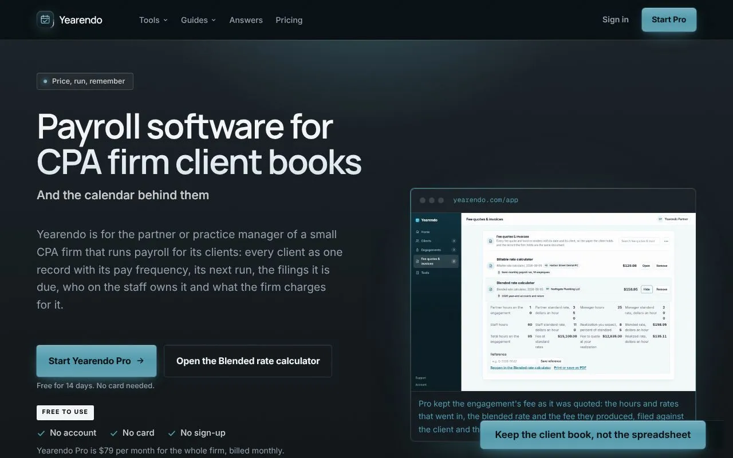Click Open on the Billable rate calculator row
The image size is (733, 458).
[x=646, y=266]
